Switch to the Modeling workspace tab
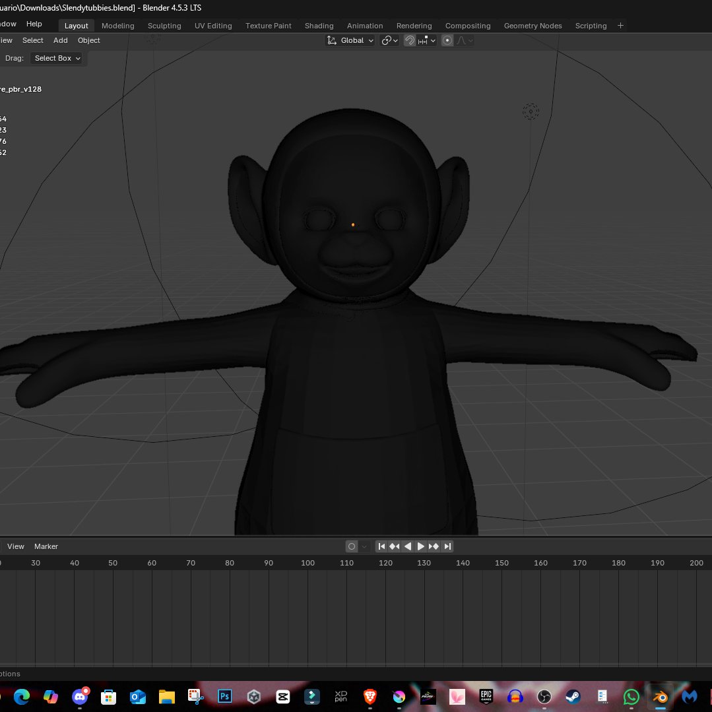Image resolution: width=712 pixels, height=712 pixels. click(118, 26)
